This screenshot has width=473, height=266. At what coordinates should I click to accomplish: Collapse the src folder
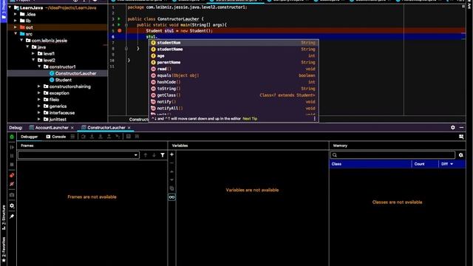(16, 34)
